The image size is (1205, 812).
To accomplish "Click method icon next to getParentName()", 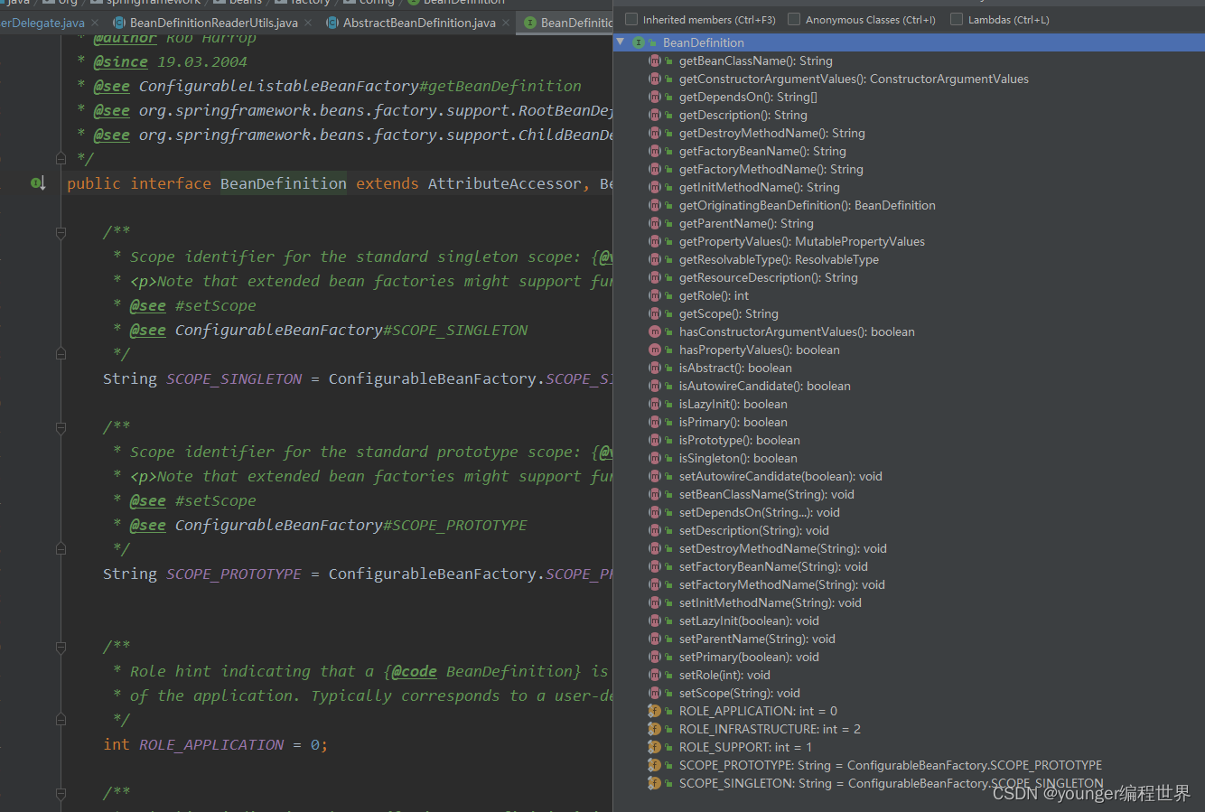I will [655, 223].
